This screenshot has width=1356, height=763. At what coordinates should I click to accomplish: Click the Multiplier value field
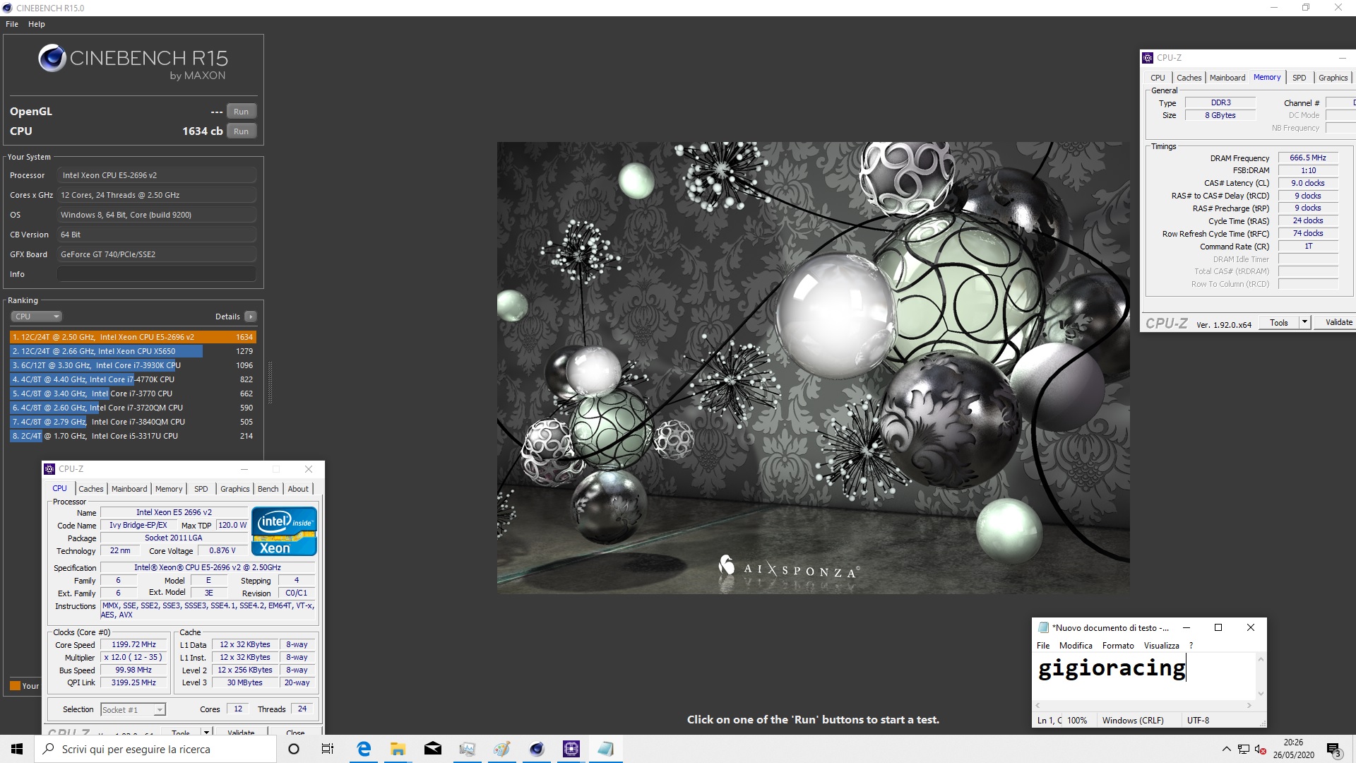133,657
